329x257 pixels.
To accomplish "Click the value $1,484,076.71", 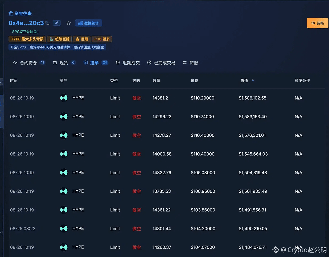I will coord(253,247).
